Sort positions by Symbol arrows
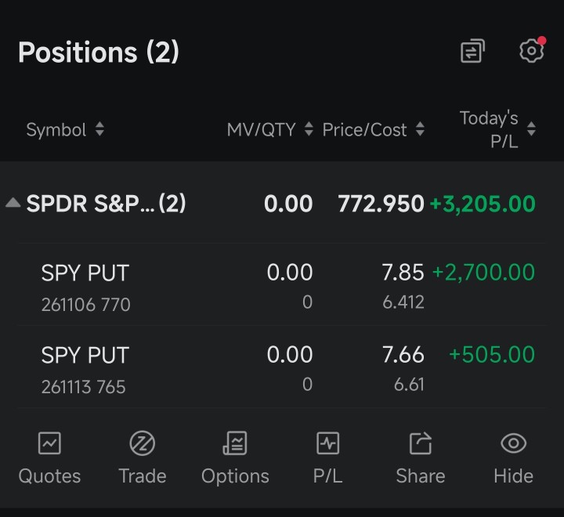This screenshot has width=564, height=517. [99, 128]
